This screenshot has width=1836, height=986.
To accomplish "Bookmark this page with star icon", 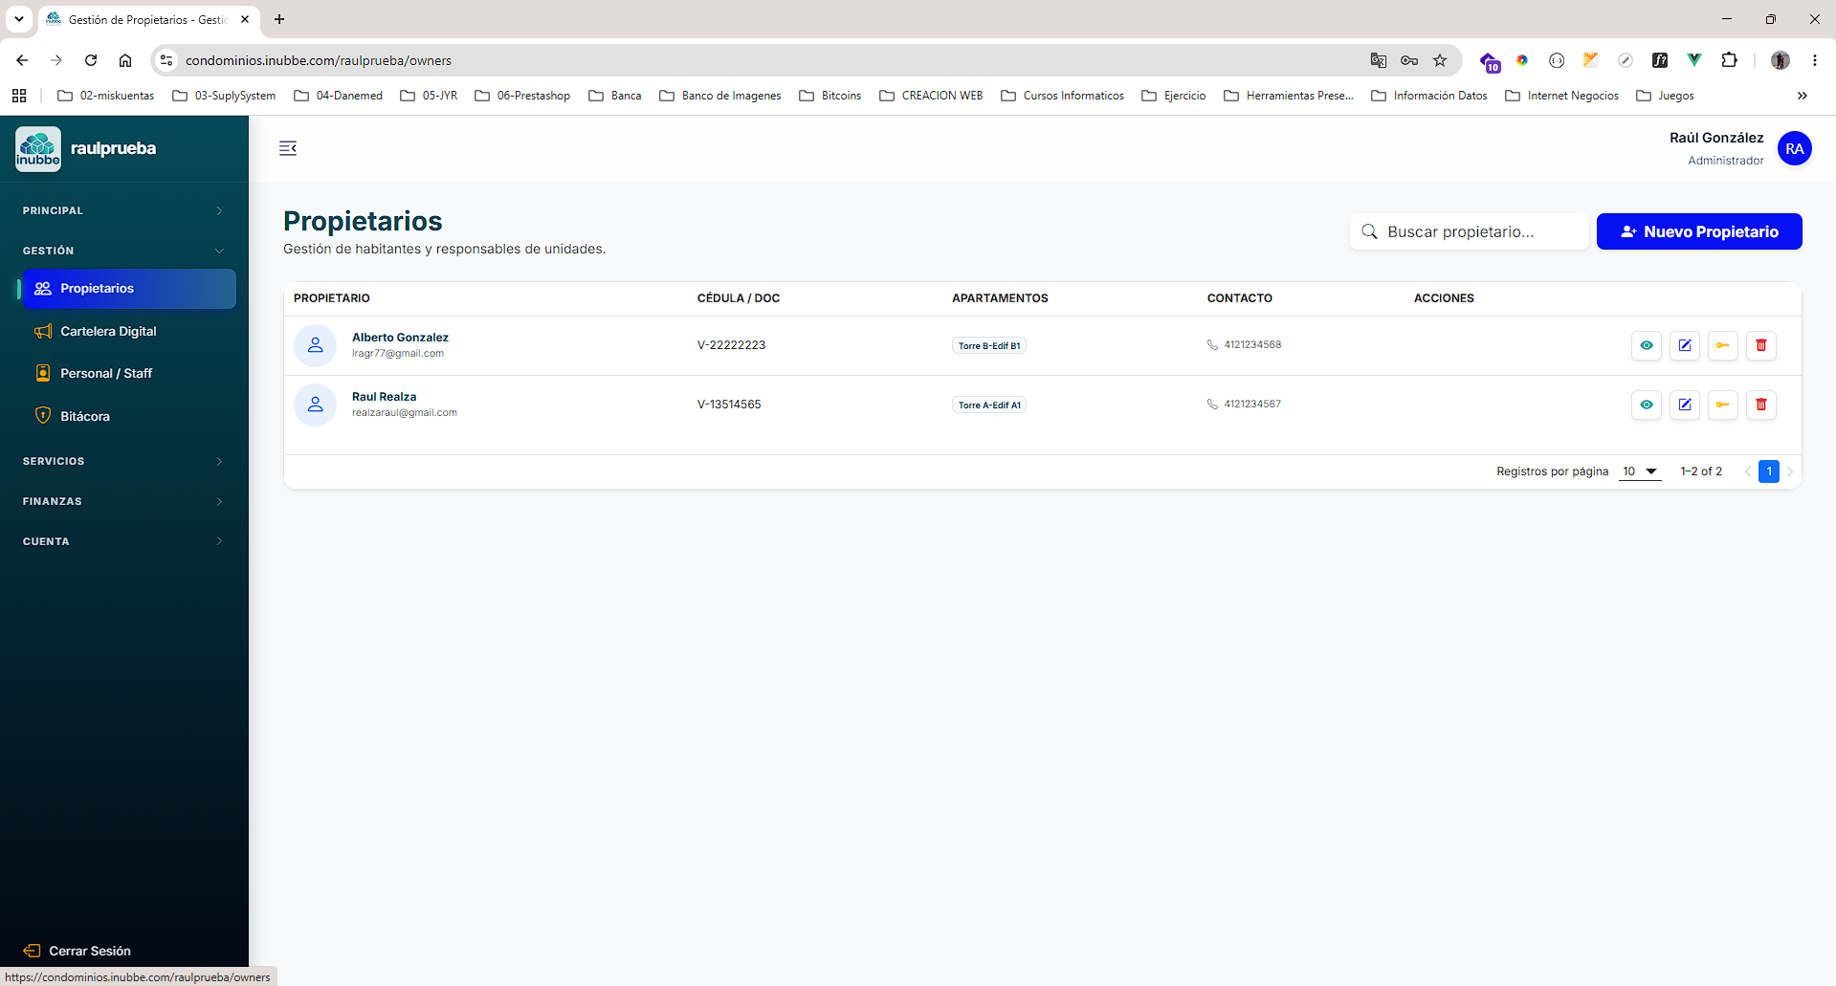I will [1440, 60].
